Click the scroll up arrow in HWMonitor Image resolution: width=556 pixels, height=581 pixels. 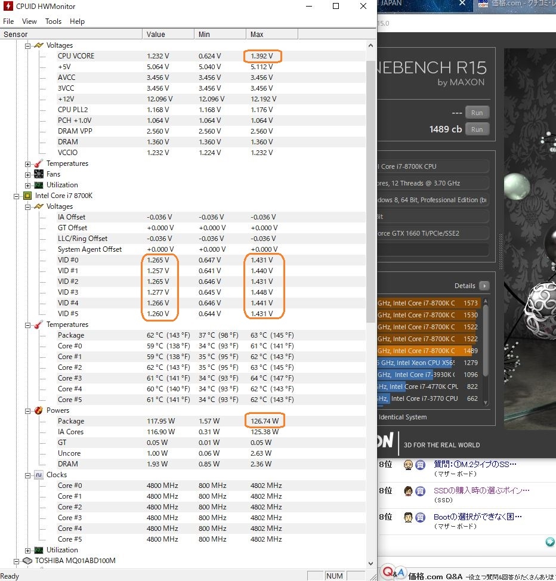pyautogui.click(x=370, y=45)
